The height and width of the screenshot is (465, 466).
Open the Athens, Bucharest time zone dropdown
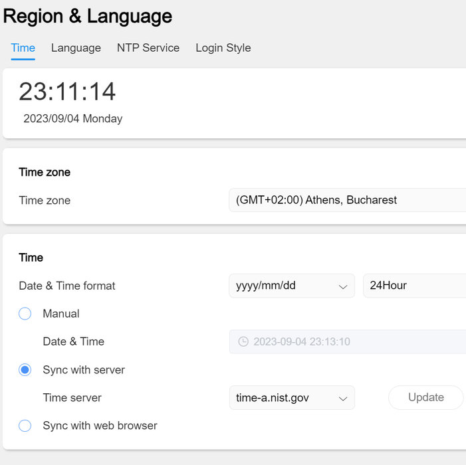[x=347, y=200]
